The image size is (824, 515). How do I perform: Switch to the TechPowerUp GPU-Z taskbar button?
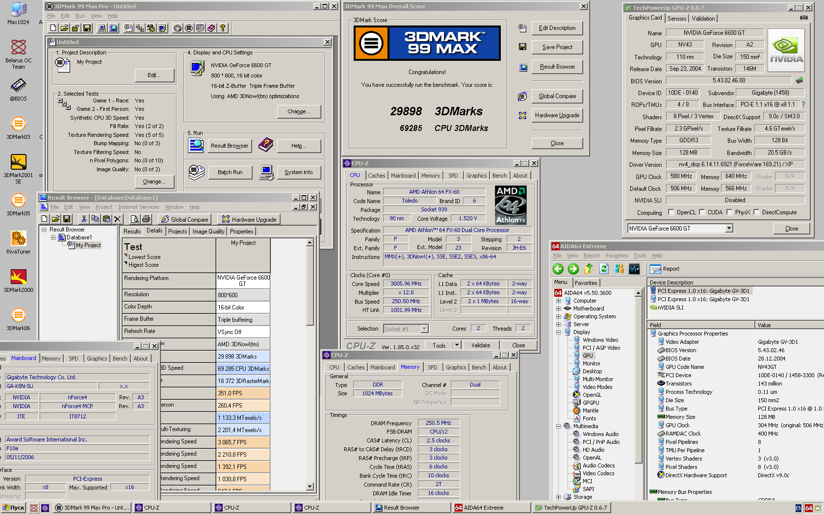pyautogui.click(x=572, y=508)
